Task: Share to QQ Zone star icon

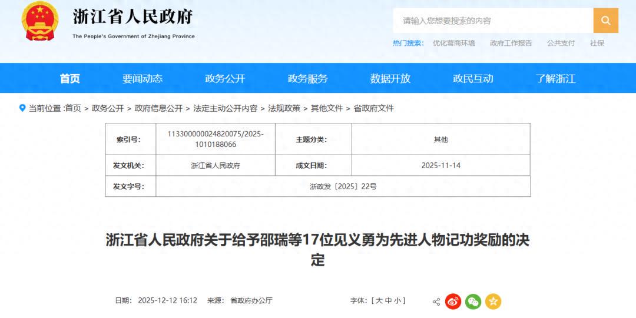Action: [493, 302]
